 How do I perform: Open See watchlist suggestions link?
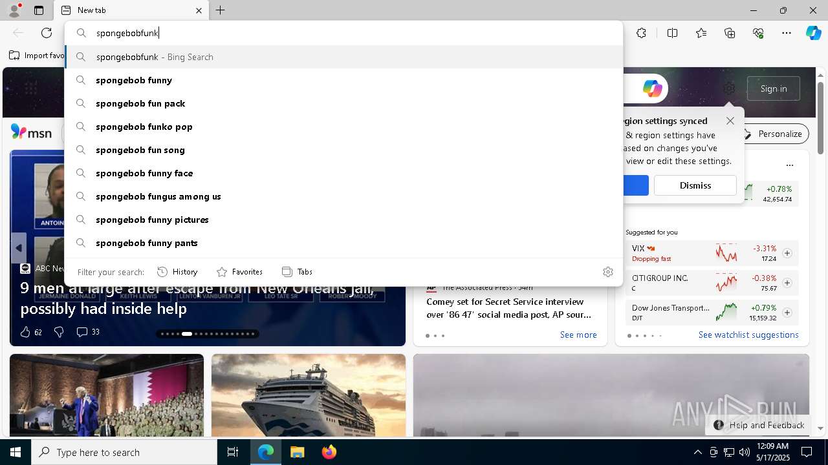(x=748, y=335)
